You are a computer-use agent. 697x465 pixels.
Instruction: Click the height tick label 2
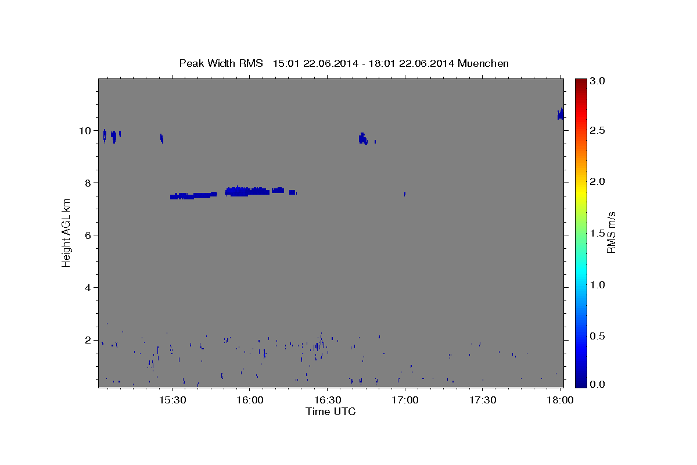click(x=88, y=340)
